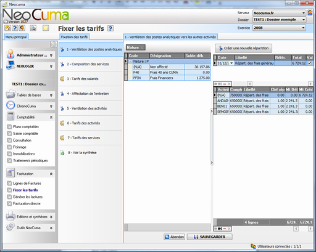316x252 pixels.
Task: Collapse the Nature : P group row
Action: 130,61
